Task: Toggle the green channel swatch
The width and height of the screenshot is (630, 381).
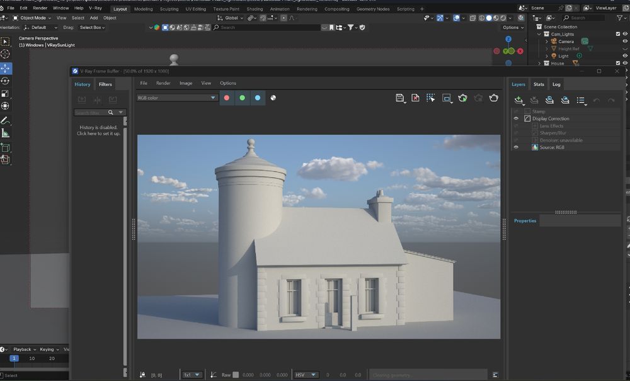Action: pos(242,98)
